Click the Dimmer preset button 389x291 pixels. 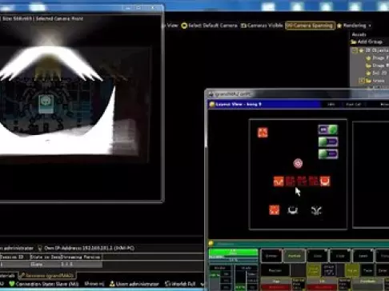pyautogui.click(x=271, y=256)
